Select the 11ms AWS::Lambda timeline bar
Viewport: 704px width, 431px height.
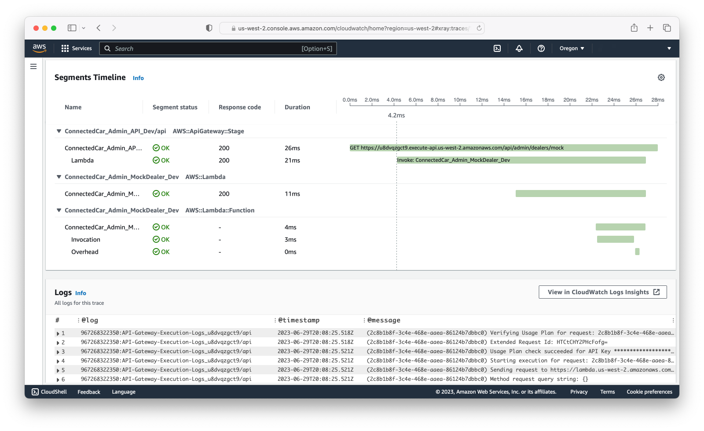[581, 194]
